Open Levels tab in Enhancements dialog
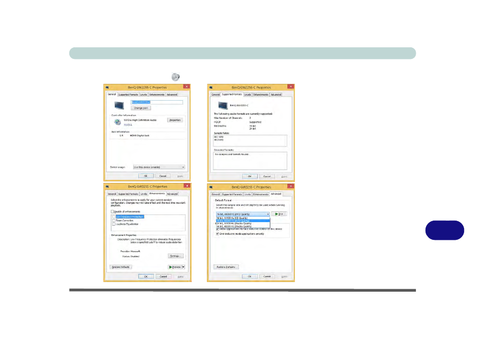The image size is (485, 342). tap(144, 194)
